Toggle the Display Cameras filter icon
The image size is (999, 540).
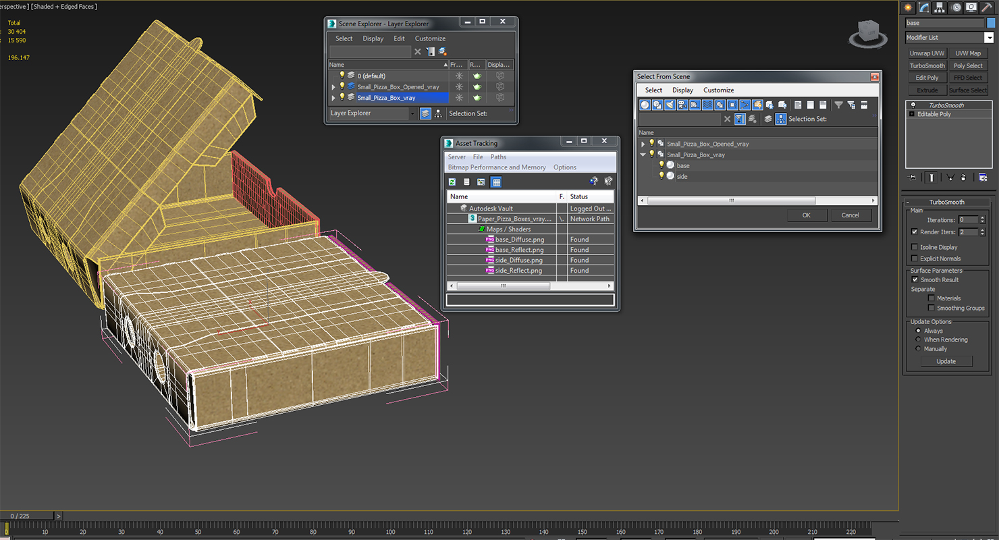tap(682, 105)
